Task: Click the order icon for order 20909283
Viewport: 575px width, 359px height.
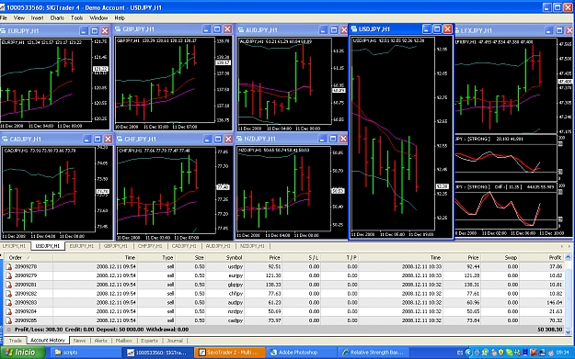Action: point(9,302)
